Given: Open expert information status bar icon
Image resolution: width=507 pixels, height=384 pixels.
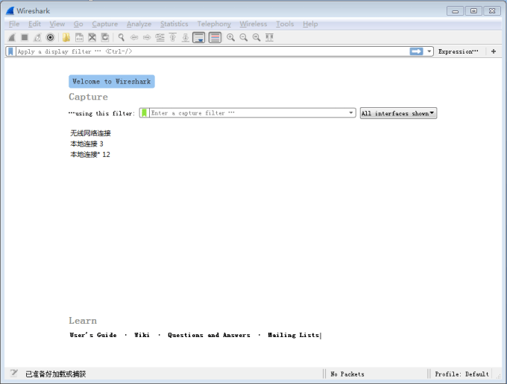Looking at the screenshot, I should tap(13, 374).
